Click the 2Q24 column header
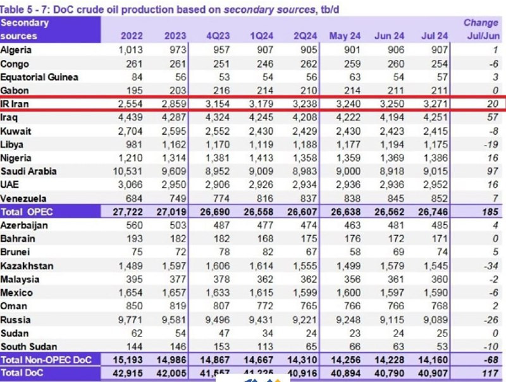 tap(305, 35)
